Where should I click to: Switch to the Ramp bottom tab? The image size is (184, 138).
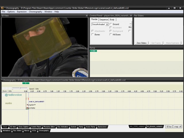tap(81, 127)
